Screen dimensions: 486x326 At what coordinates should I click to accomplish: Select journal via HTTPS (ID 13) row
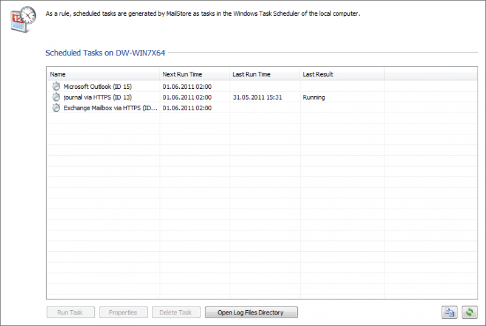coord(97,97)
